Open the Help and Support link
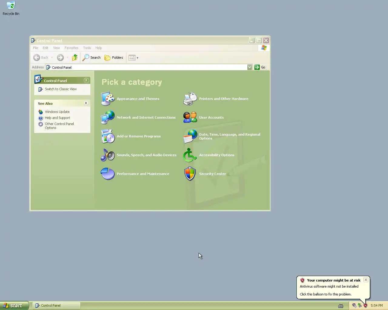Viewport: 388px width, 310px height. [x=57, y=118]
